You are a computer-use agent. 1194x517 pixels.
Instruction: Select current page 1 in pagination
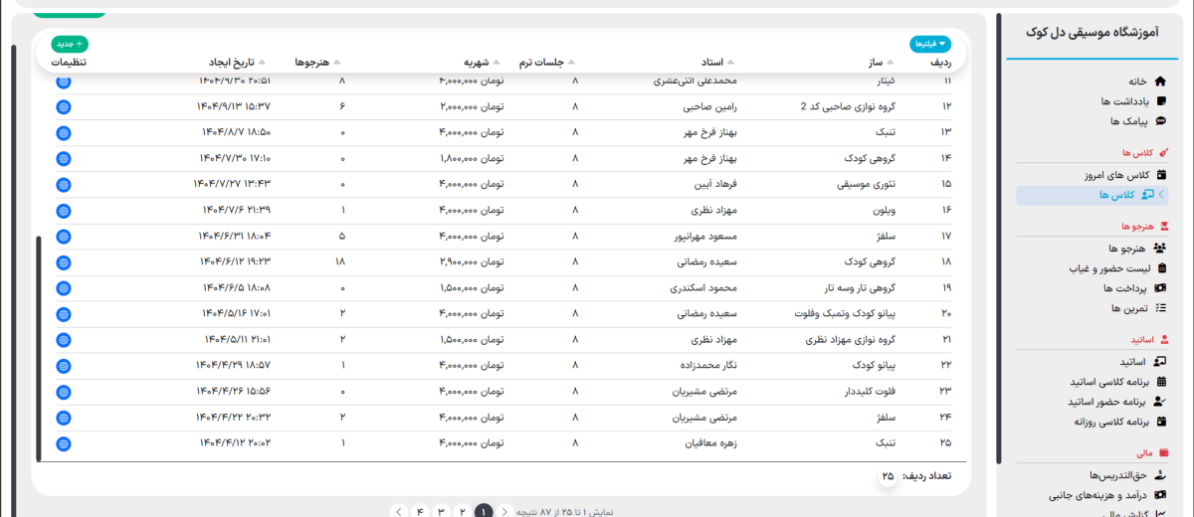tap(484, 512)
